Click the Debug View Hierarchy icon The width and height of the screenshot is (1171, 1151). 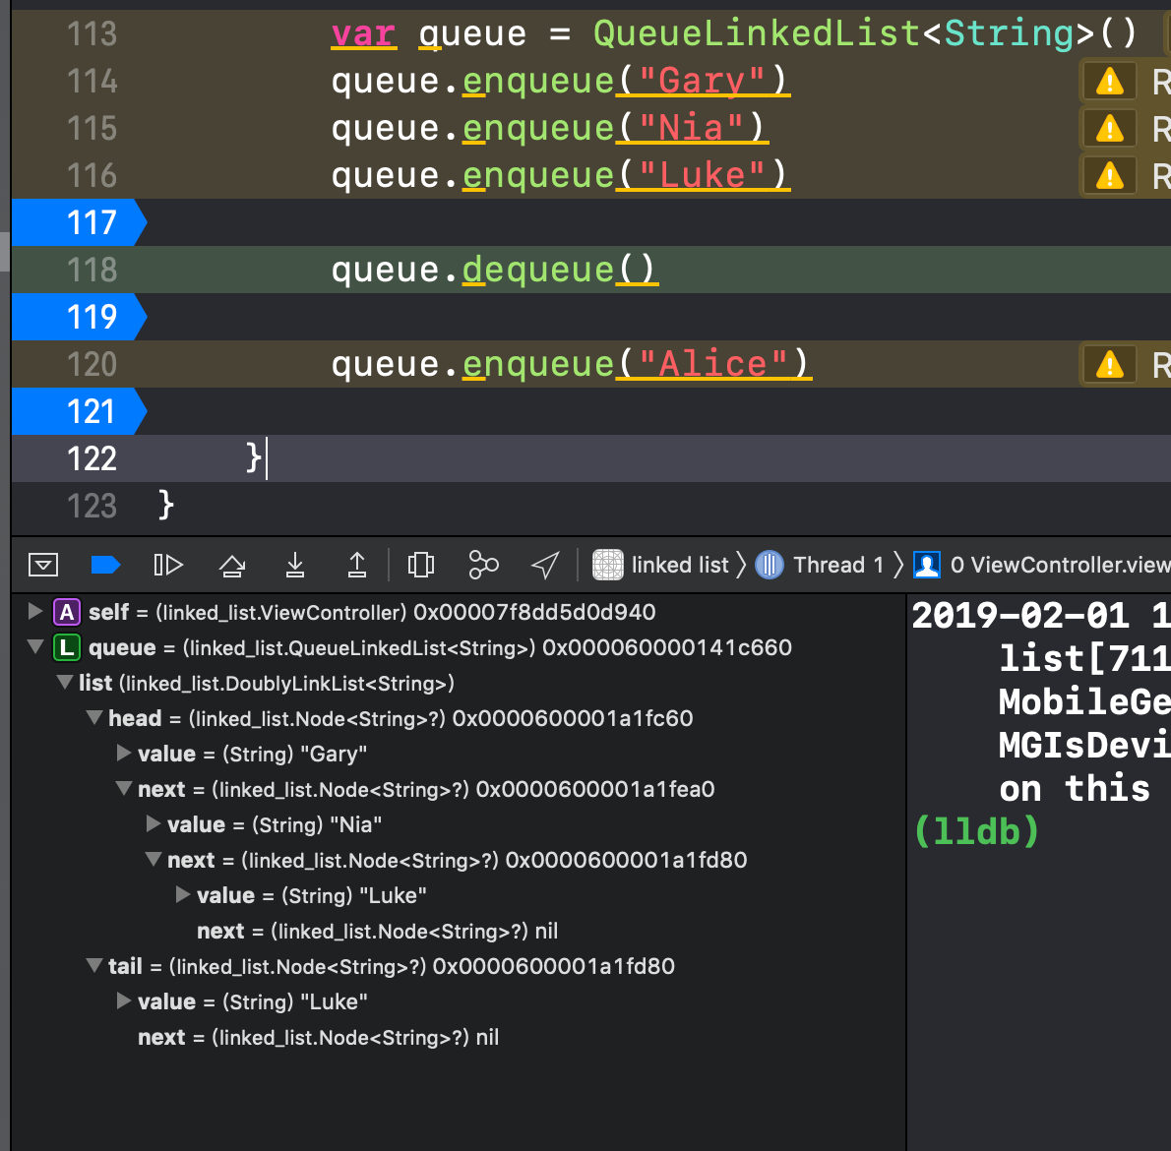[420, 565]
